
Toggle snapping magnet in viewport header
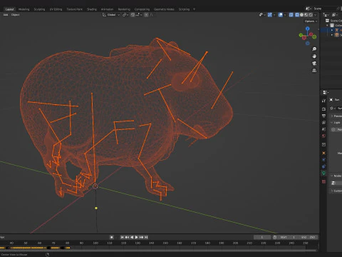133,15
